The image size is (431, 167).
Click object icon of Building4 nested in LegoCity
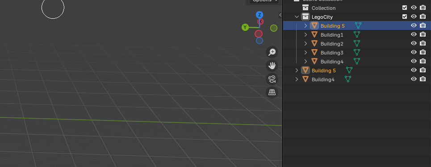pos(314,61)
